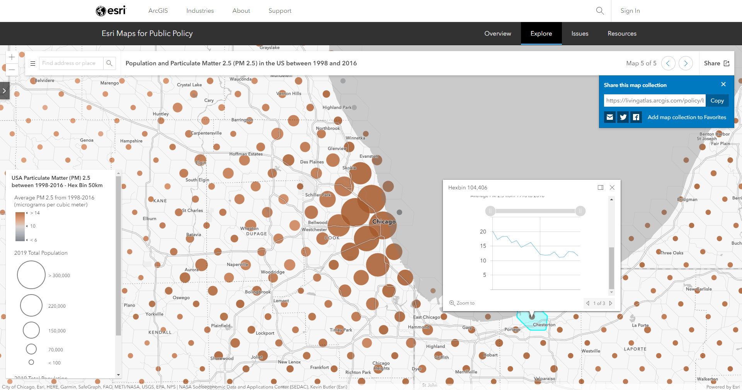Click the share URL text field
The height and width of the screenshot is (390, 742).
tap(655, 100)
